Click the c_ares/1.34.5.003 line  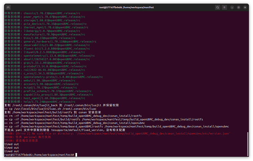pyautogui.click(x=44, y=73)
